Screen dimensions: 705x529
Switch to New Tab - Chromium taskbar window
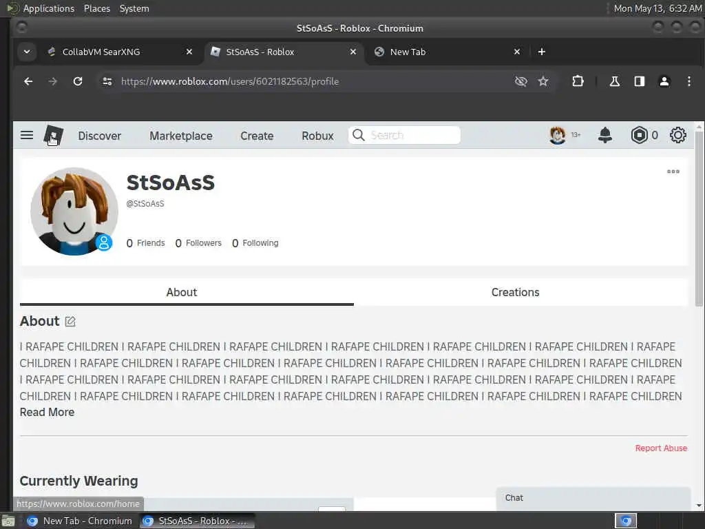pos(80,521)
